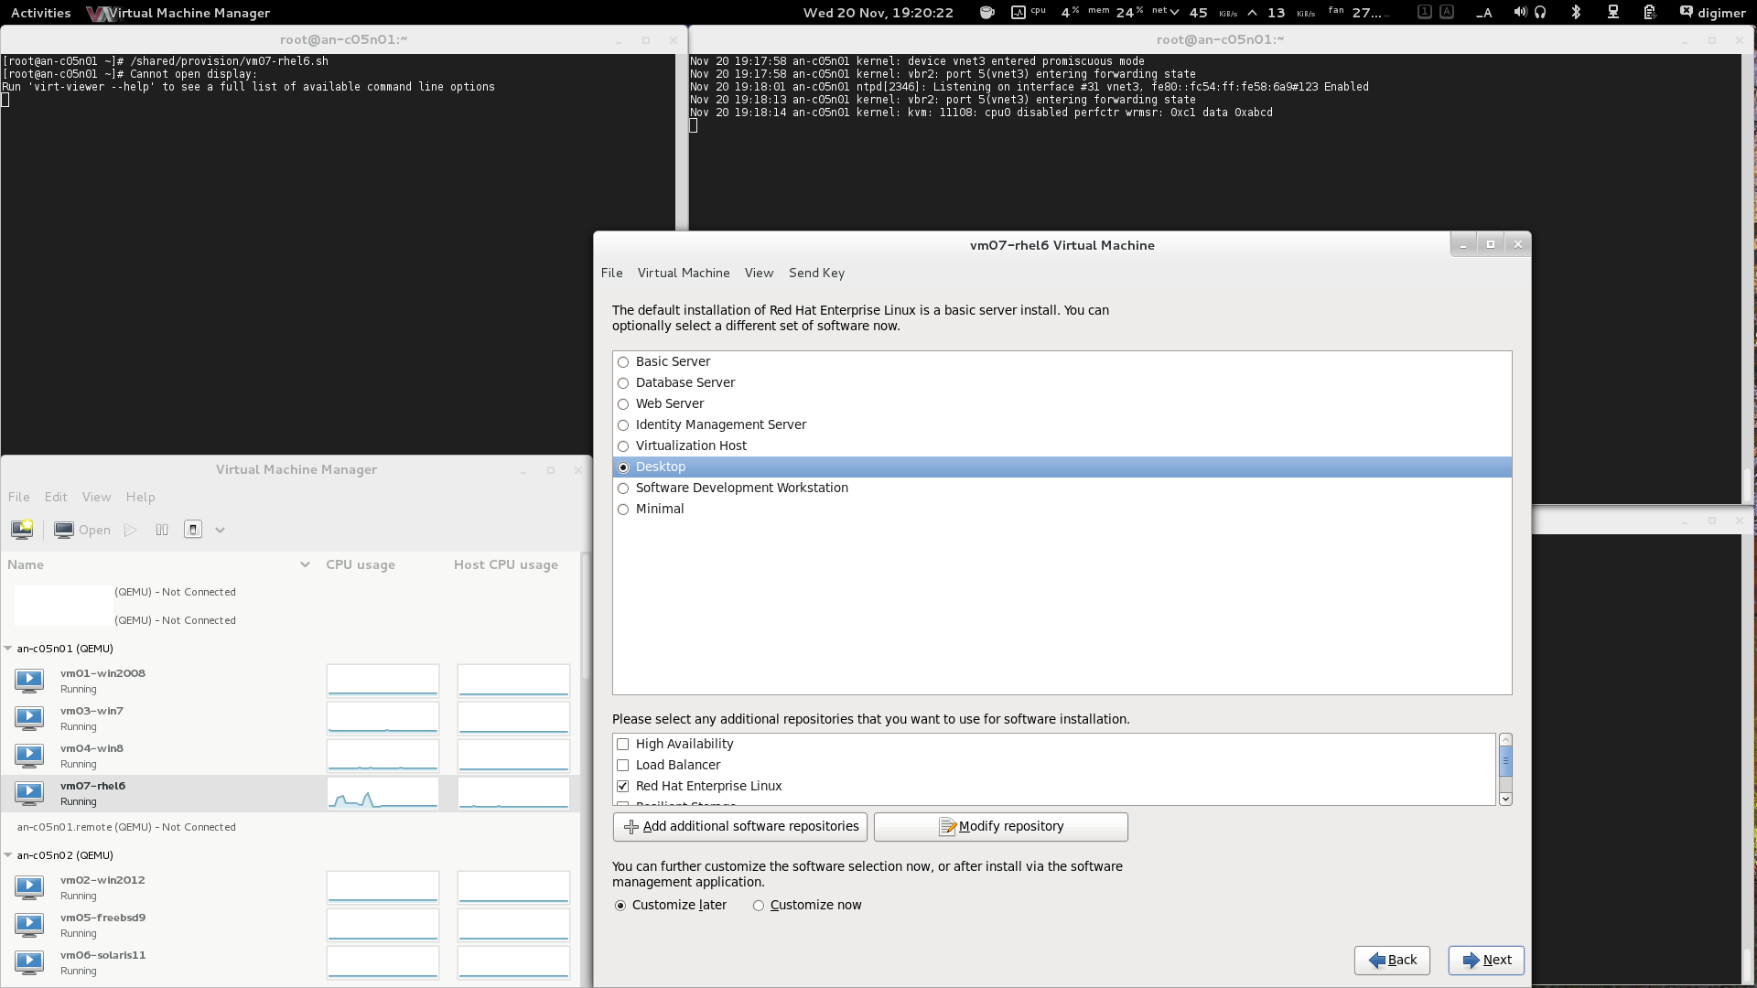Click the Host CPU usage column header
The height and width of the screenshot is (988, 1757).
[x=506, y=564]
